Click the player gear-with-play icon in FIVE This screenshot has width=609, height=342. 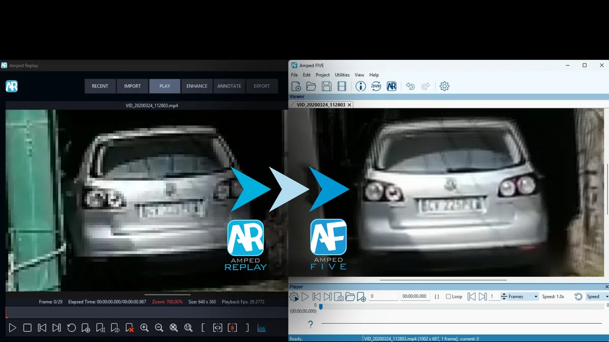[x=294, y=297]
